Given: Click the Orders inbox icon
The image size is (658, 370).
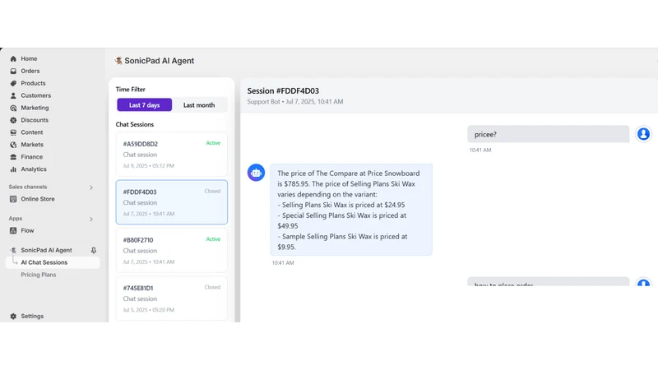Looking at the screenshot, I should tap(13, 71).
